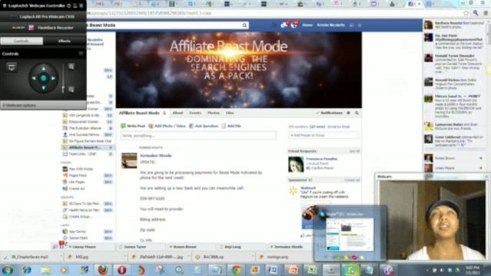Click See All in Friend Requests
491x276 pixels.
(x=354, y=151)
